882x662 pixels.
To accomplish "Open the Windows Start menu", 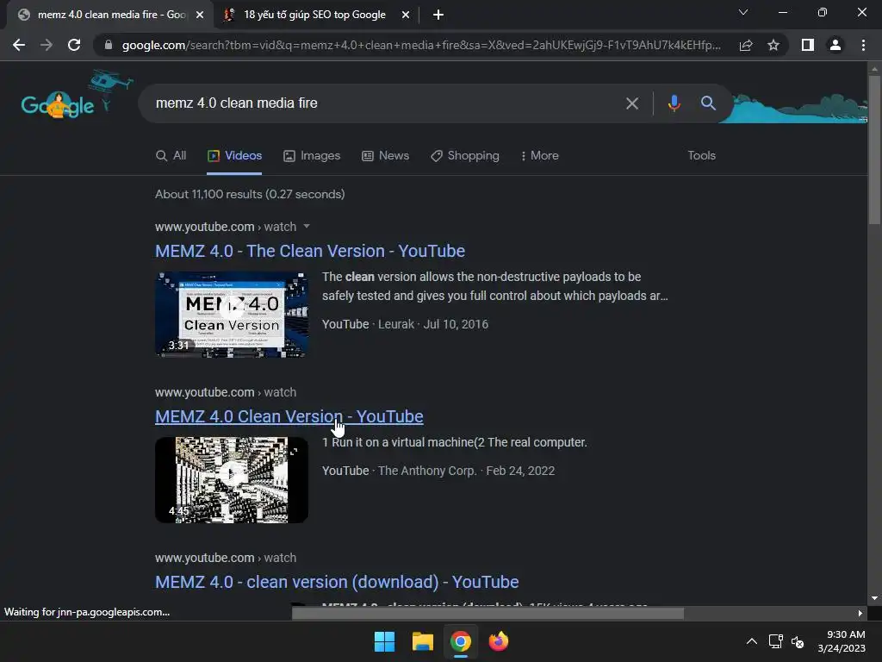I will point(385,641).
